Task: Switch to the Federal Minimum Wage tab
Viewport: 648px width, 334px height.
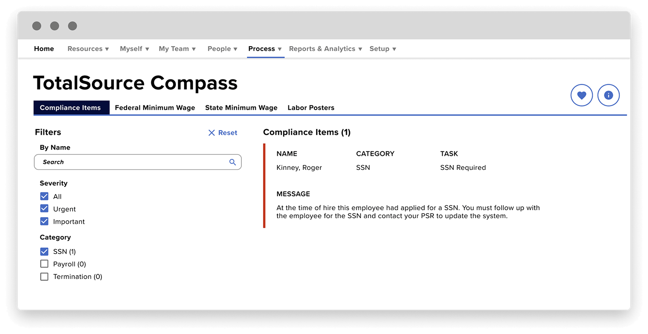Action: tap(155, 108)
